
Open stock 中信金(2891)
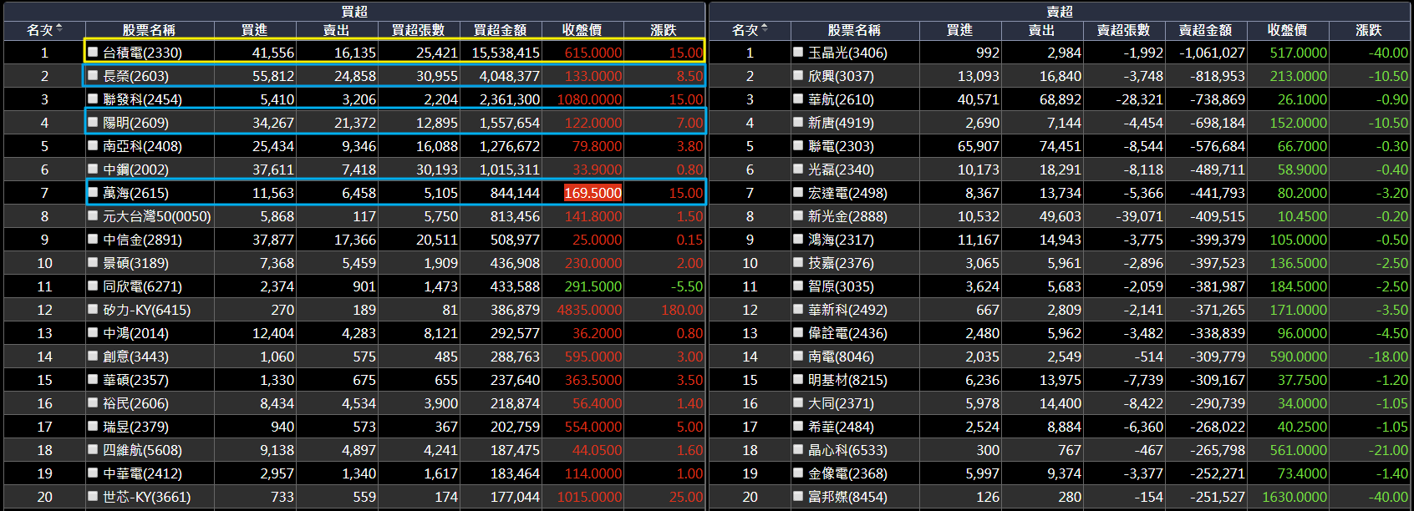pyautogui.click(x=142, y=239)
